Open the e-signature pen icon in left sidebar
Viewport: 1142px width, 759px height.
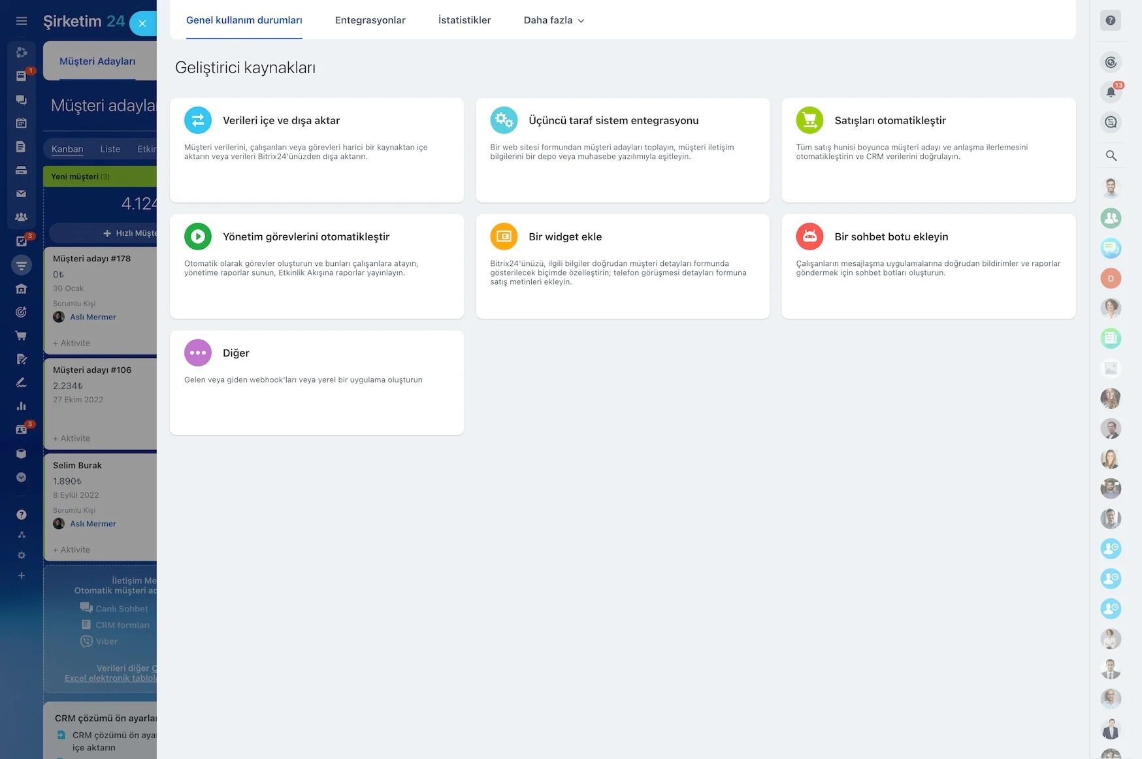(21, 383)
